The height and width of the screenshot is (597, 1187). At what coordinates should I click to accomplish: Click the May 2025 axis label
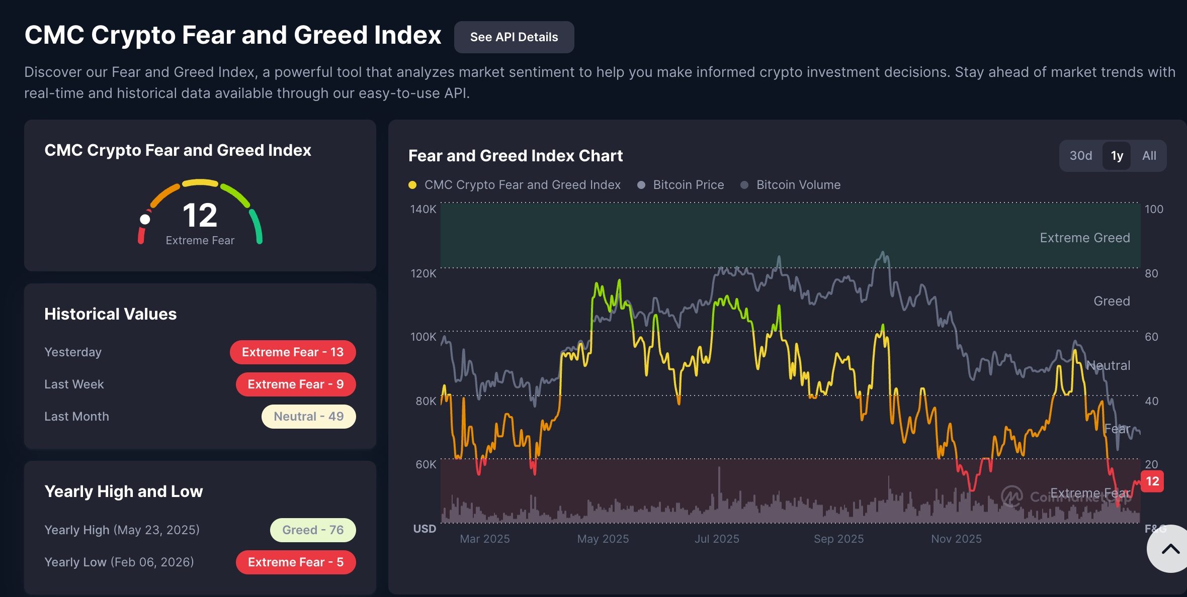(x=603, y=539)
